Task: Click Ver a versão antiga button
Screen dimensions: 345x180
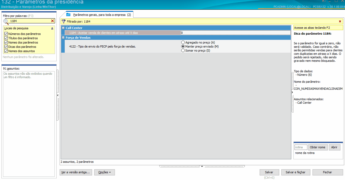Action: (x=76, y=172)
